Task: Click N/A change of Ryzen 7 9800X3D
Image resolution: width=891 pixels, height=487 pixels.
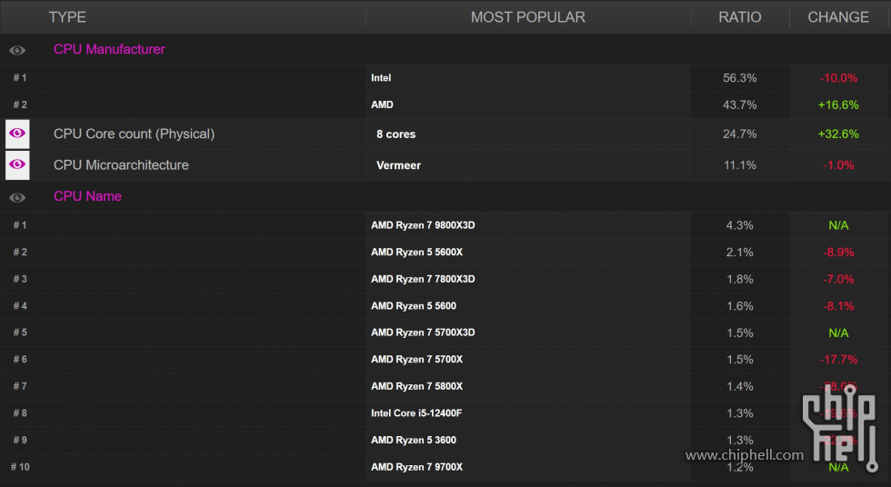Action: 838,225
